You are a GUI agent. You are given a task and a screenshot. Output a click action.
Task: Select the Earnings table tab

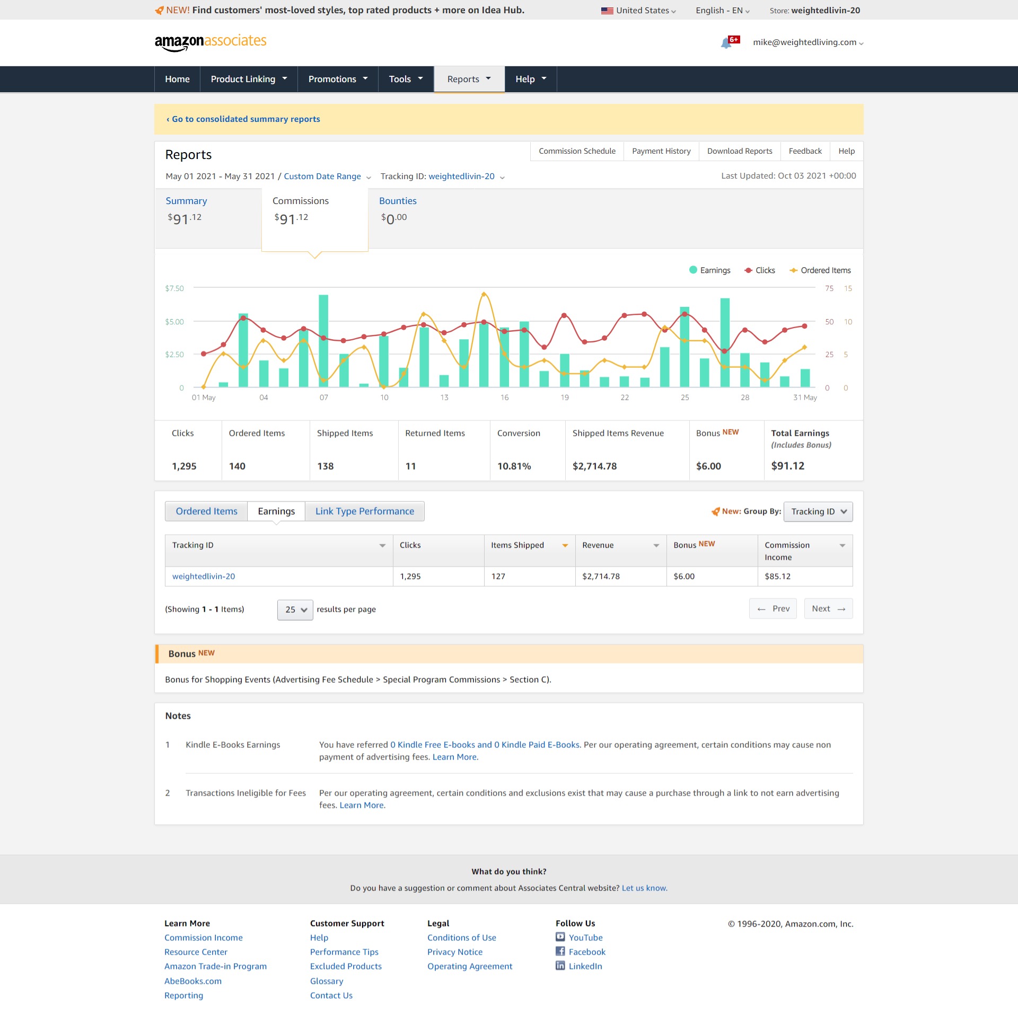[x=276, y=511]
